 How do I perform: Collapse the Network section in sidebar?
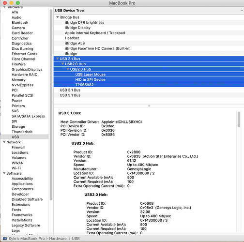pos(4,142)
